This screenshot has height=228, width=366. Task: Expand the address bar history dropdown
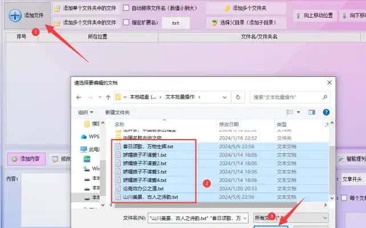click(224, 97)
